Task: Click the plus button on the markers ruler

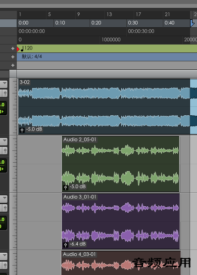Action: tap(13, 65)
